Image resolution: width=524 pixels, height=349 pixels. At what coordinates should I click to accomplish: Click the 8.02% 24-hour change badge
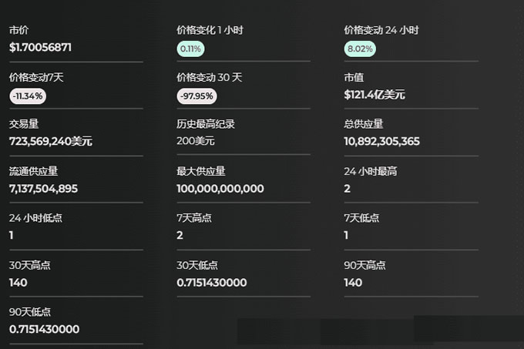[x=359, y=49]
